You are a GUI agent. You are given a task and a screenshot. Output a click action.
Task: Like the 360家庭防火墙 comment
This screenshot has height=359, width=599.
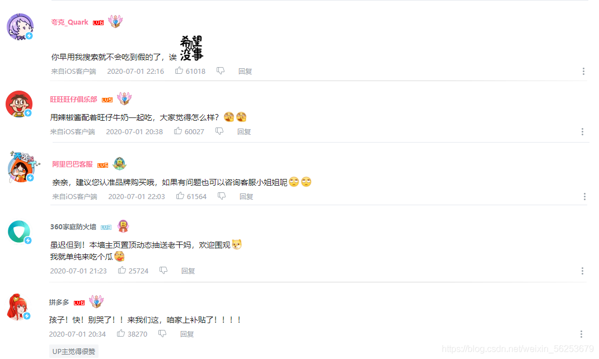[x=122, y=271]
